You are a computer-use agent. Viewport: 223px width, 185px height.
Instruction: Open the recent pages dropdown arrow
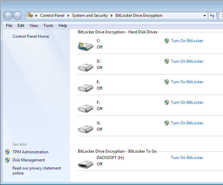pyautogui.click(x=24, y=16)
